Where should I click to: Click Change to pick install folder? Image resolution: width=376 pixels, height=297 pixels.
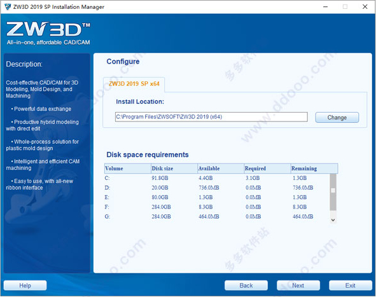tap(337, 118)
